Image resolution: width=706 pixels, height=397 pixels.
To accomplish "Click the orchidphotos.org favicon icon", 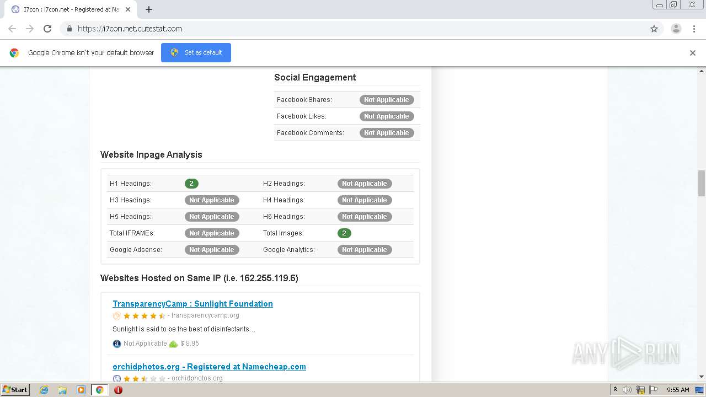I will [116, 379].
